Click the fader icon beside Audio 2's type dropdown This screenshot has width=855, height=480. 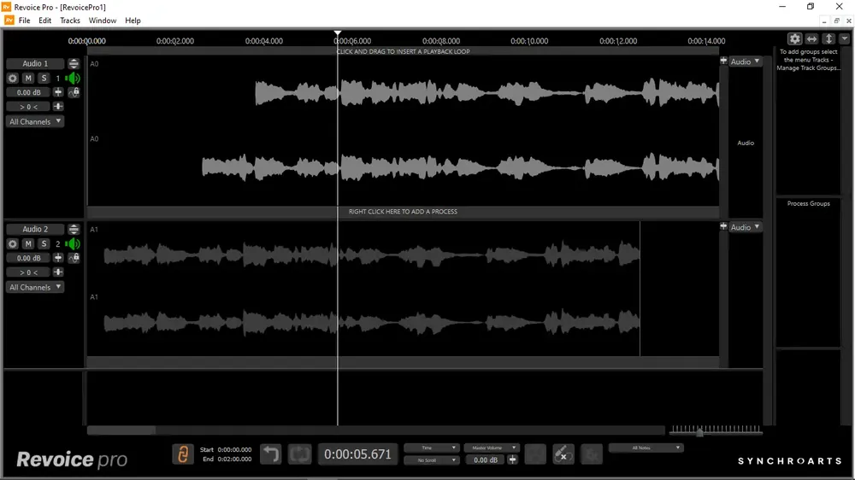[723, 226]
